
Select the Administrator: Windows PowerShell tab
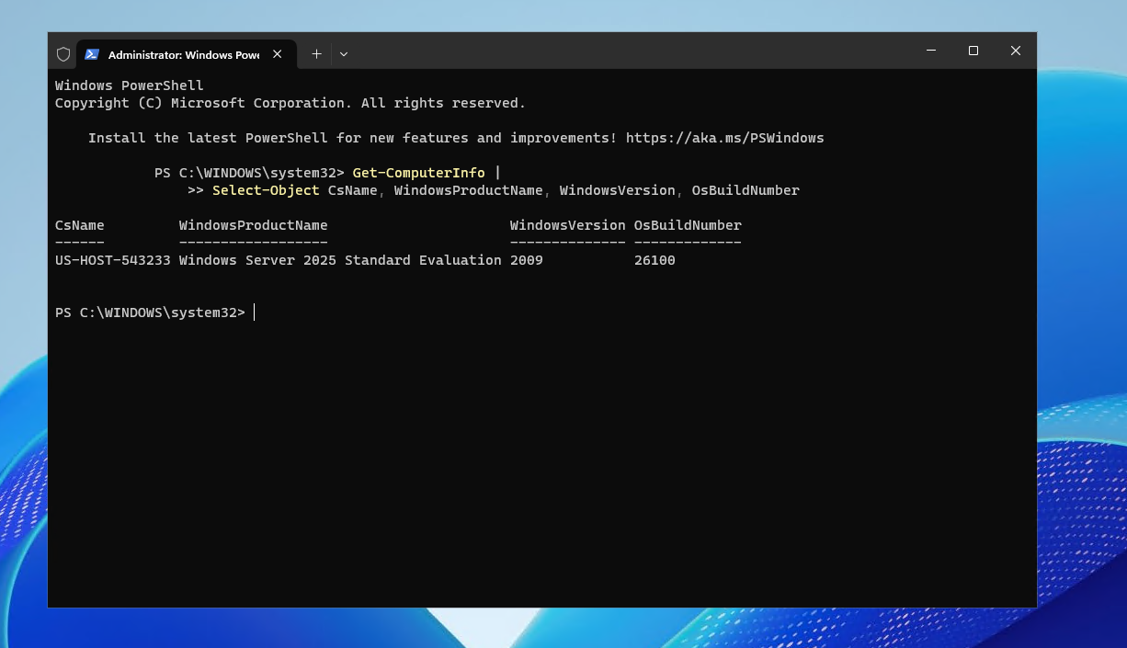tap(185, 54)
